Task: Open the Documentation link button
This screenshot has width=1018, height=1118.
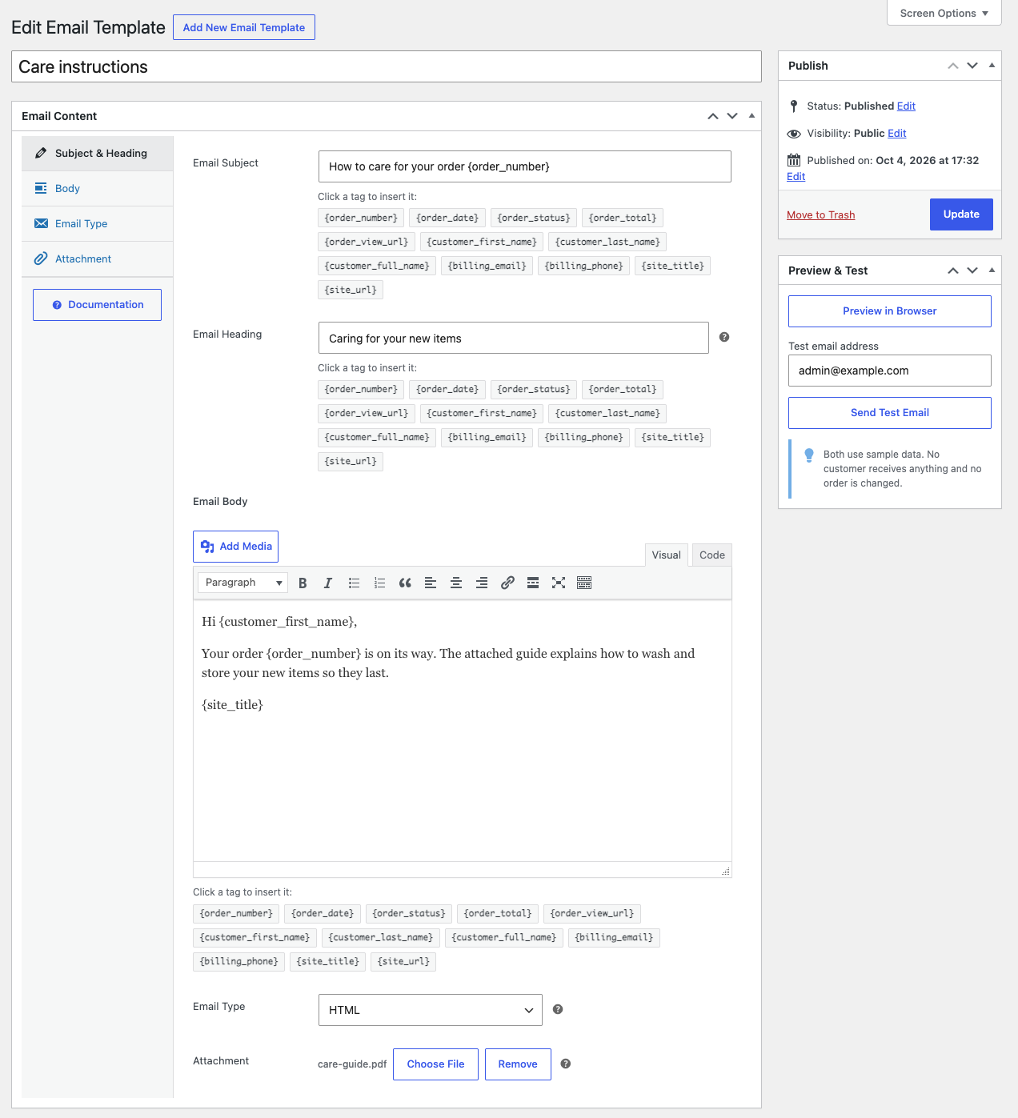Action: click(97, 305)
